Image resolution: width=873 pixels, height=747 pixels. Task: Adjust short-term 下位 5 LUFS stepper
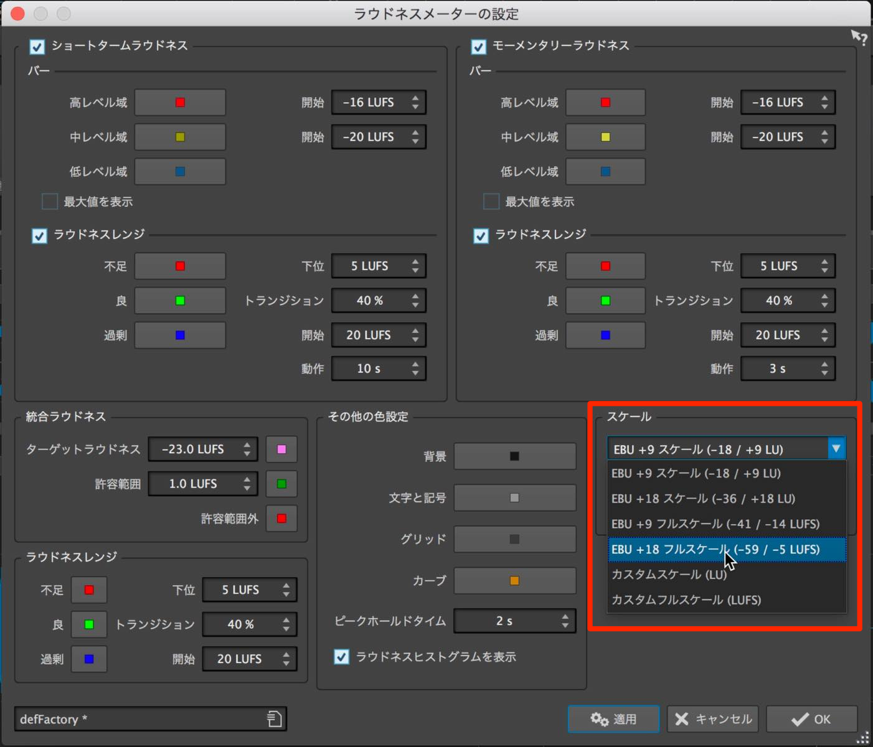click(415, 266)
